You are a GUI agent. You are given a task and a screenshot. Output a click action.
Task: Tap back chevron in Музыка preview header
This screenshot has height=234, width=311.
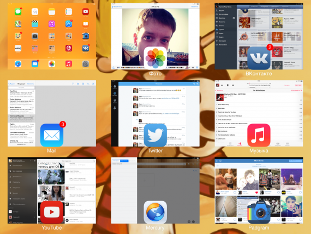[x=216, y=90]
